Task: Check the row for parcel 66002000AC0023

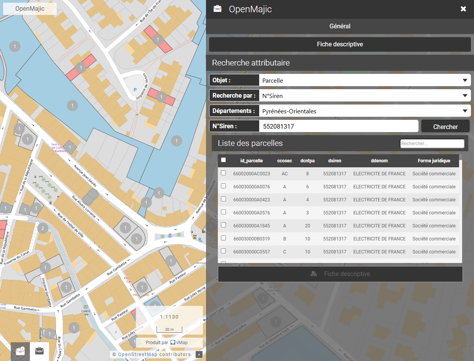Action: (224, 173)
